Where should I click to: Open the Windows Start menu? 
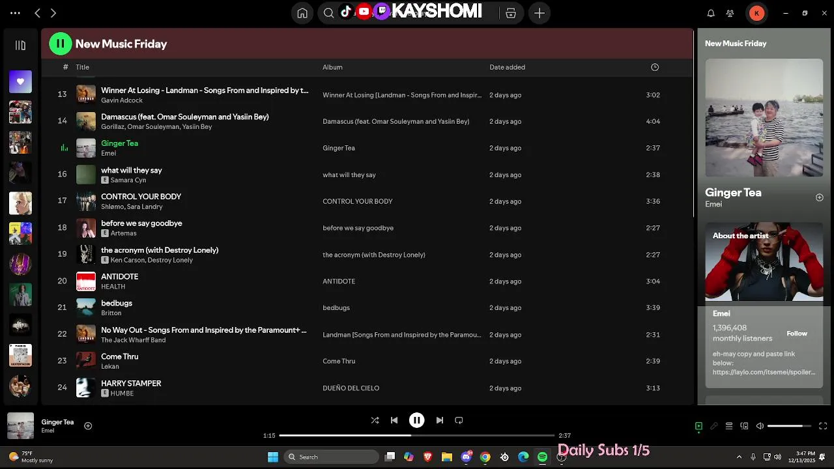pos(273,457)
